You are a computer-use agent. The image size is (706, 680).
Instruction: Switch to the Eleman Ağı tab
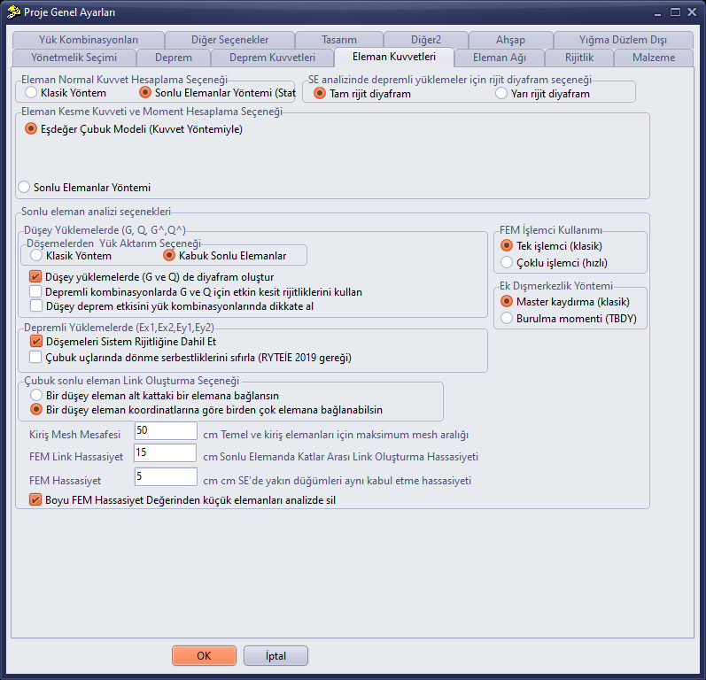click(x=500, y=58)
